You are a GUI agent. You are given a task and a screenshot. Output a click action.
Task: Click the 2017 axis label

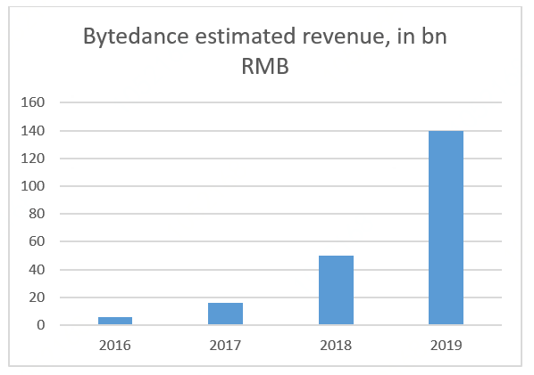pos(225,346)
